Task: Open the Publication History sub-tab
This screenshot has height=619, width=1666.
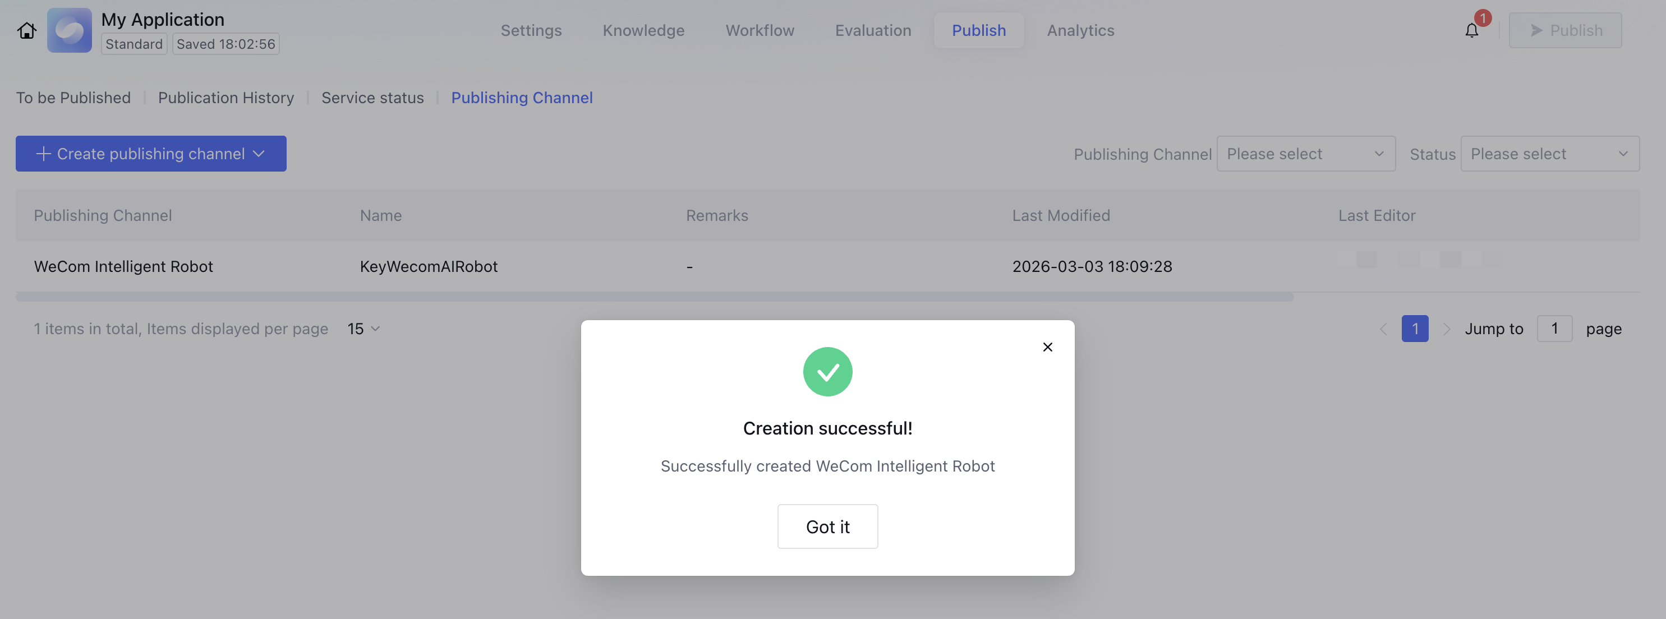Action: click(225, 98)
